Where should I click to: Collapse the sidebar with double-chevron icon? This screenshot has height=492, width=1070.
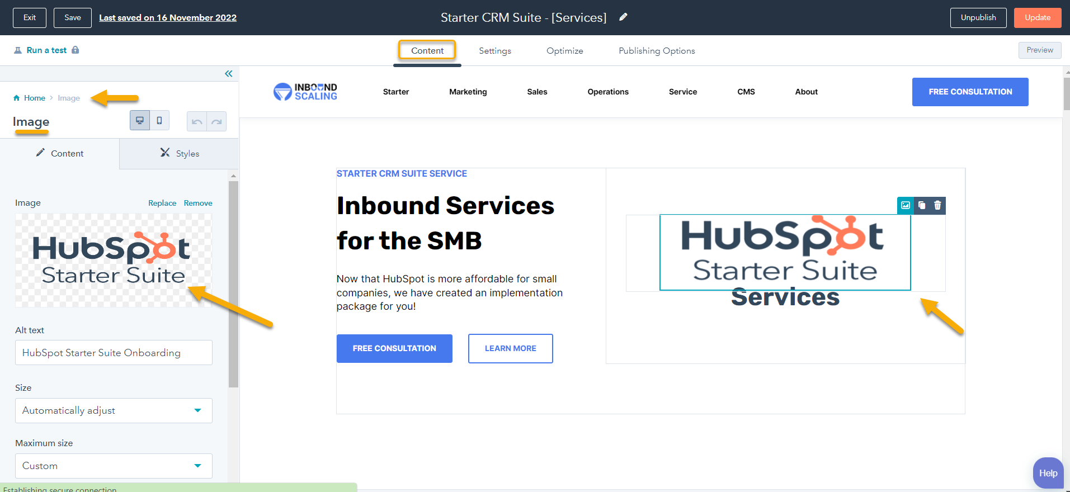[x=229, y=74]
